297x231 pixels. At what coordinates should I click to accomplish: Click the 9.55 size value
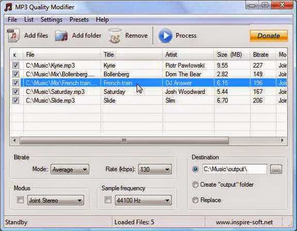(x=222, y=65)
